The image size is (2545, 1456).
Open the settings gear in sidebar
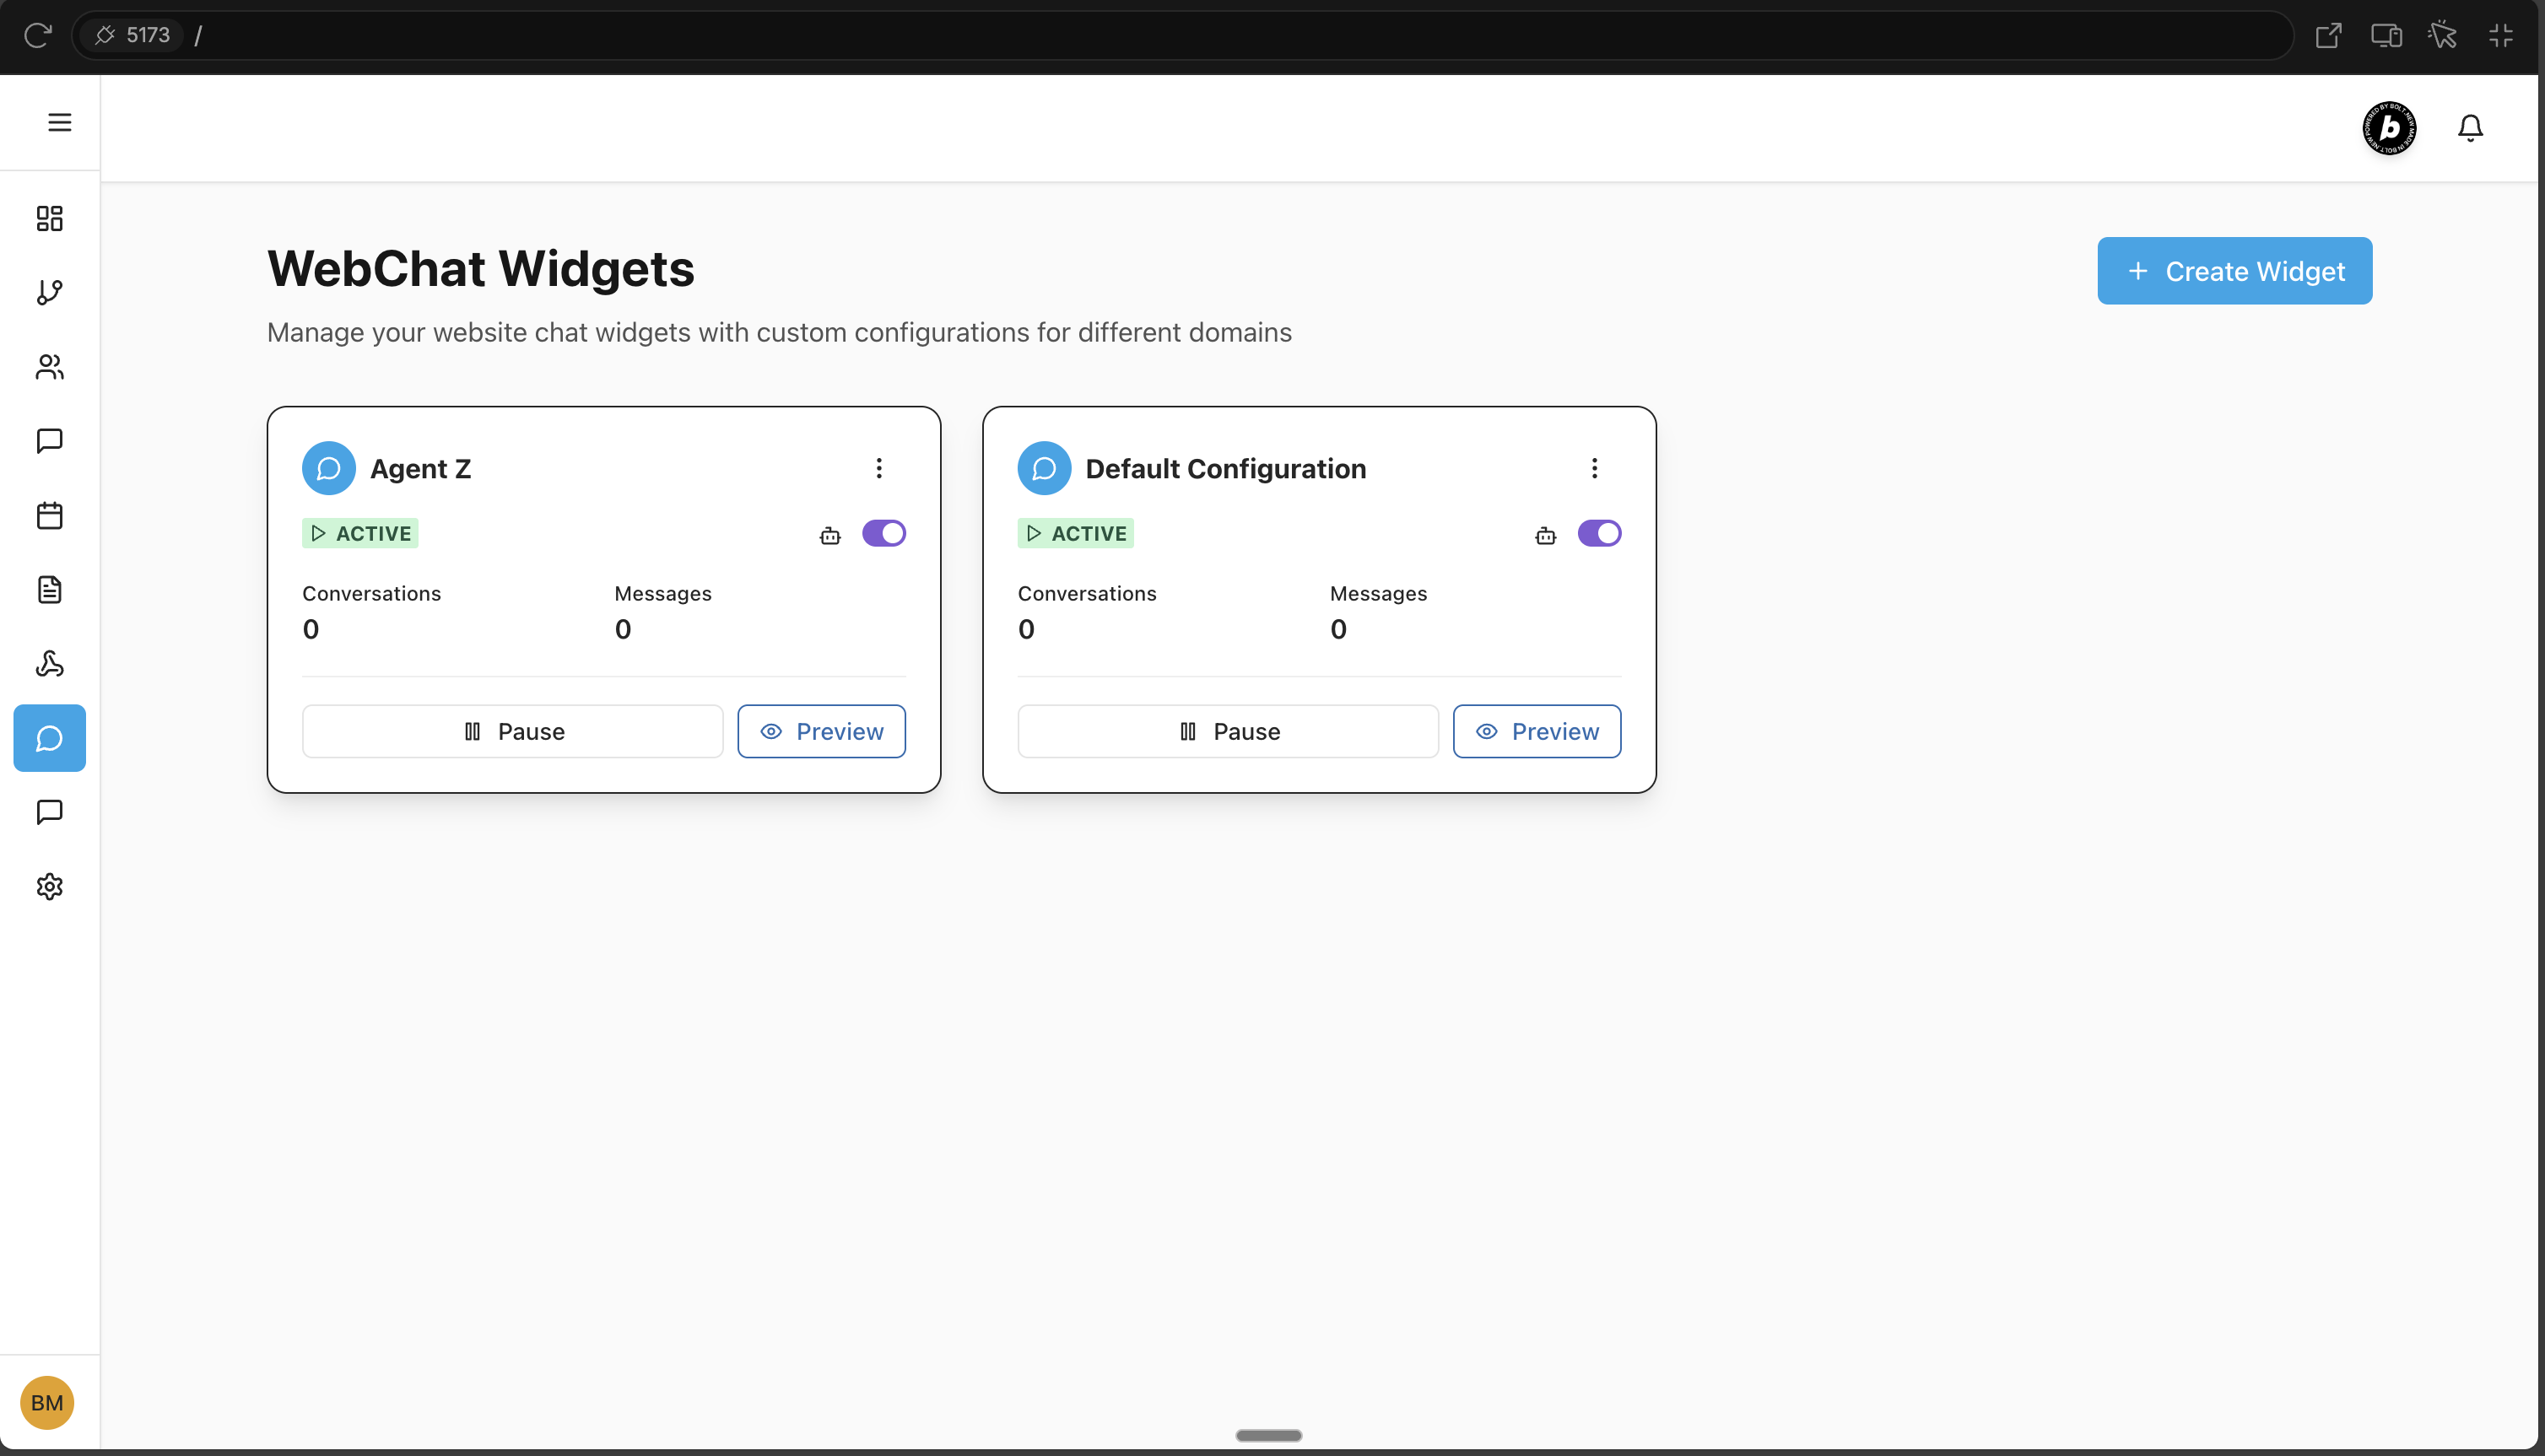(x=49, y=886)
